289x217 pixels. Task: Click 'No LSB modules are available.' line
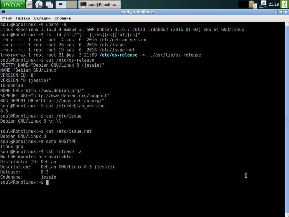click(x=37, y=157)
